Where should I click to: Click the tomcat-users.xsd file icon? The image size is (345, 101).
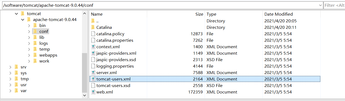click(x=93, y=86)
